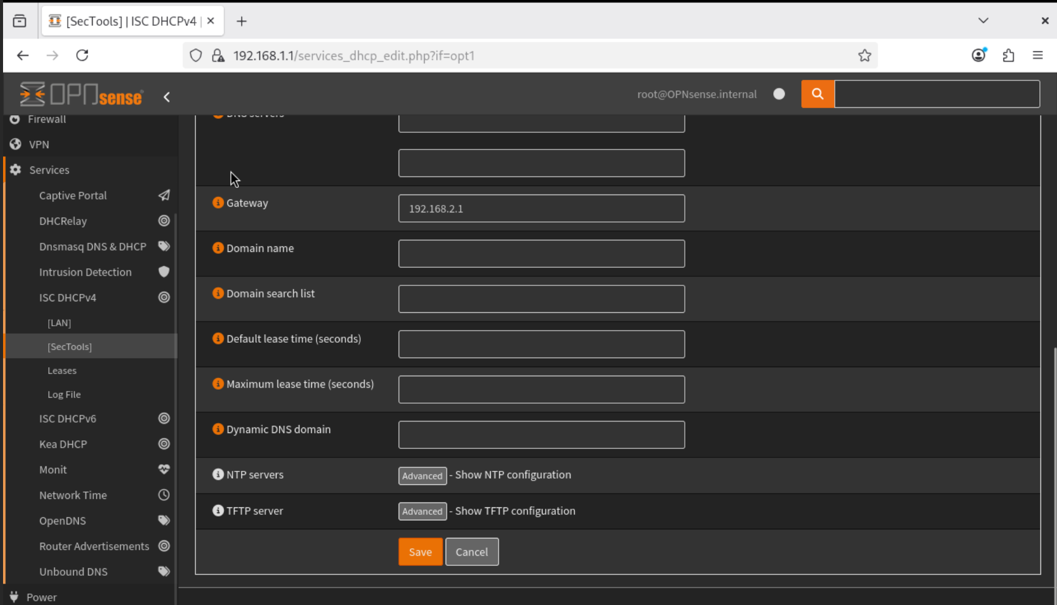This screenshot has height=605, width=1057.
Task: Click the Monit heartbeat icon
Action: click(x=164, y=470)
